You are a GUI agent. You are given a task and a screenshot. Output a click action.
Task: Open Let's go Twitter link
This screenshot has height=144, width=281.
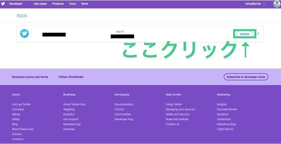21,105
